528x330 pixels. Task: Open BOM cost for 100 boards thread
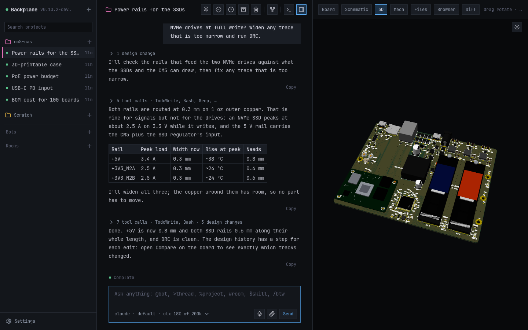[x=48, y=100]
